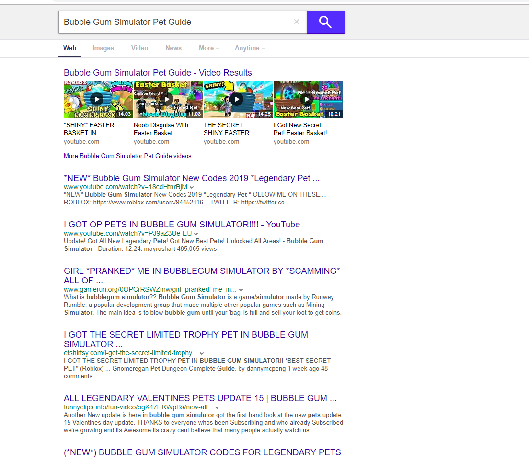Click youtube.com source under I Got New Secret Pet
This screenshot has height=463, width=529.
tap(291, 142)
